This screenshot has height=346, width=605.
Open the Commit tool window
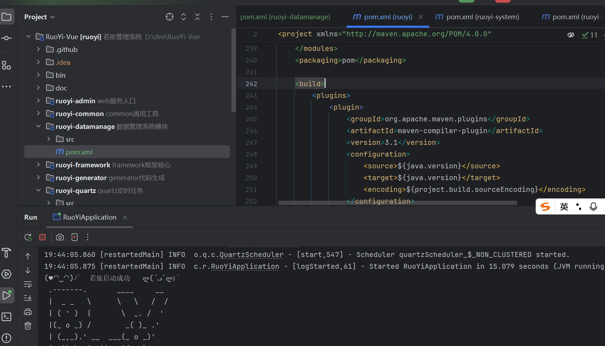click(7, 38)
